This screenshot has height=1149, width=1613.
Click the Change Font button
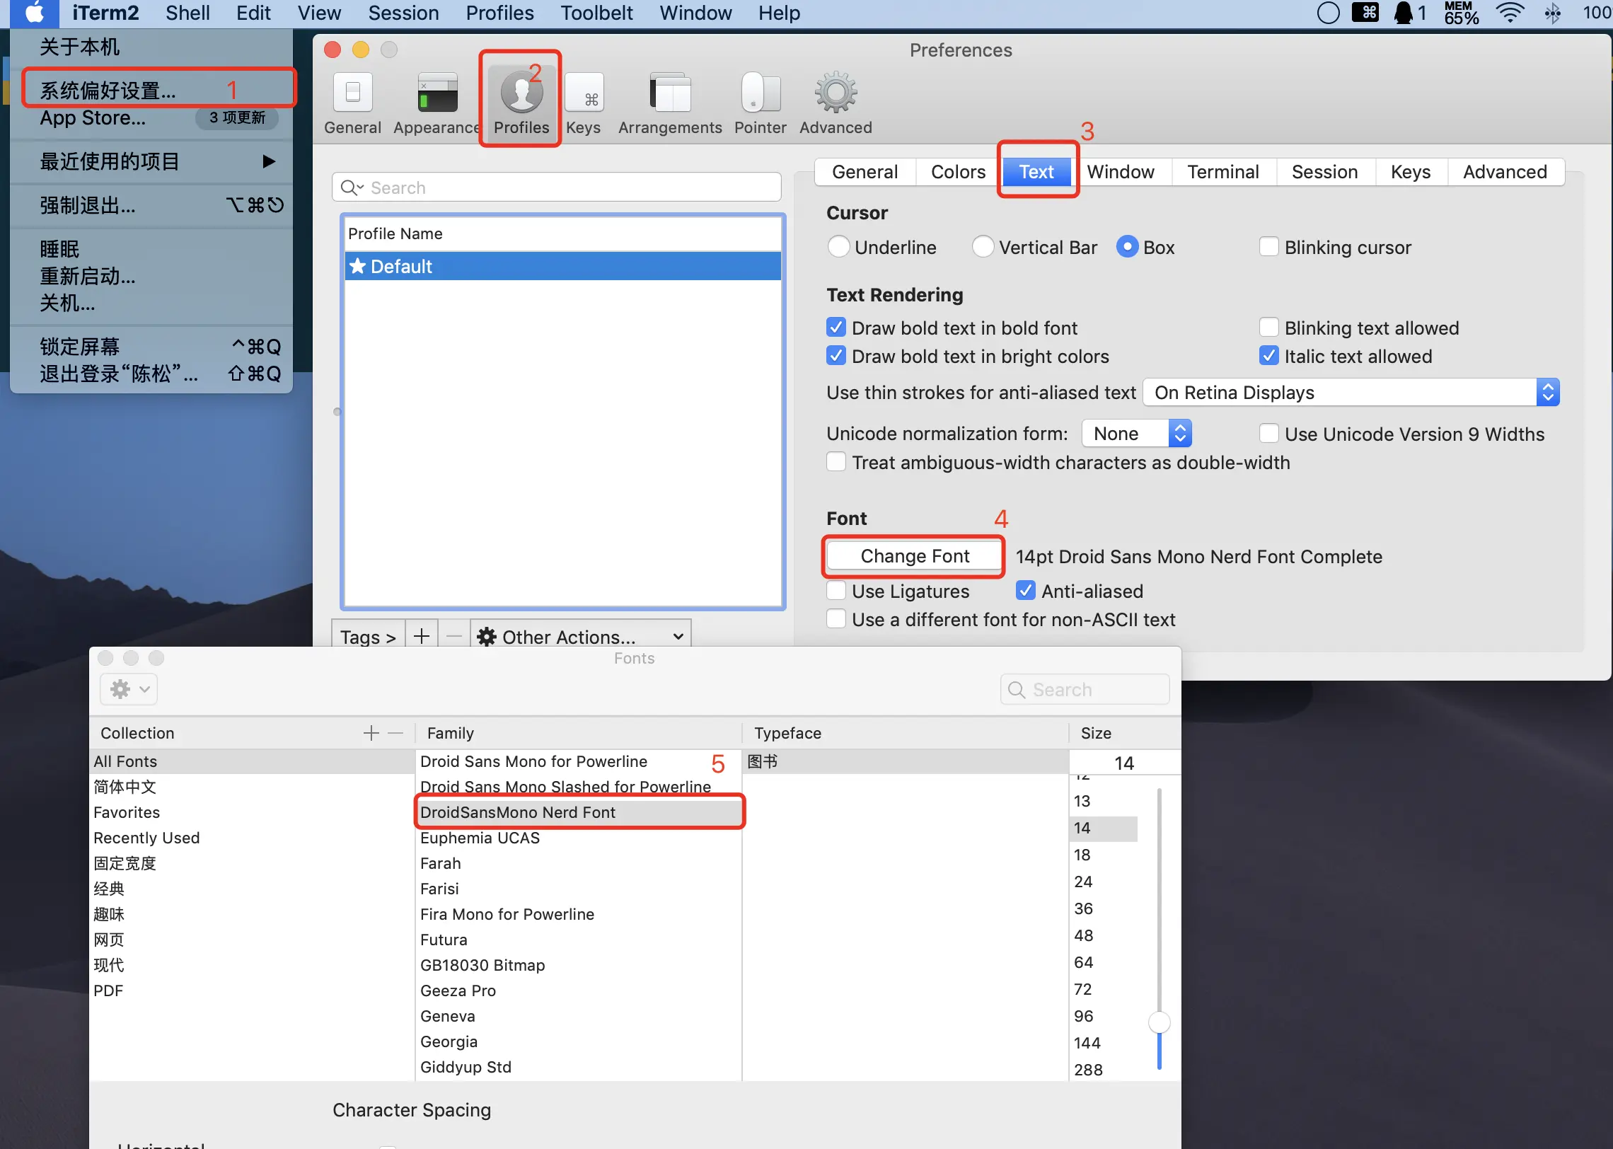point(914,556)
